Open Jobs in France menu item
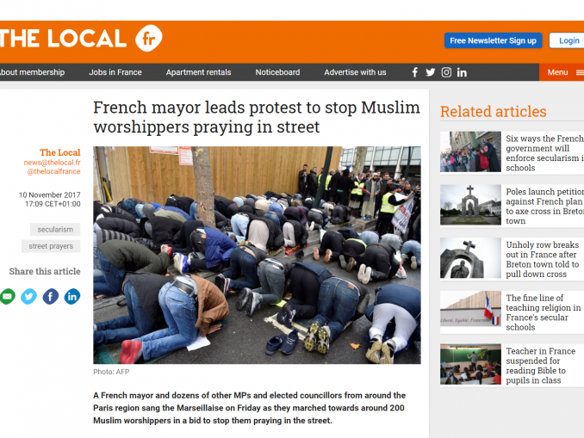This screenshot has width=584, height=438. [x=115, y=72]
